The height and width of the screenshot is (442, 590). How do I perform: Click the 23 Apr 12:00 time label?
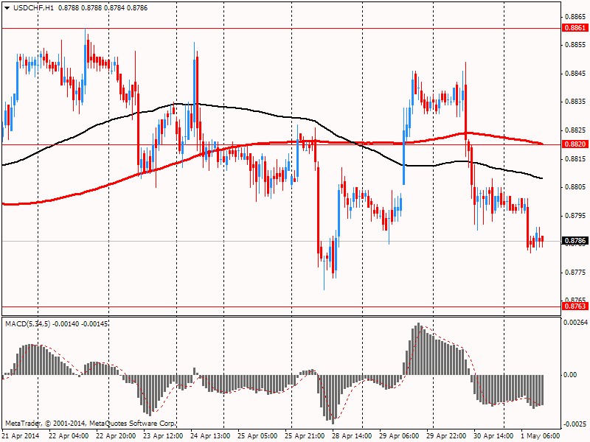(x=163, y=436)
